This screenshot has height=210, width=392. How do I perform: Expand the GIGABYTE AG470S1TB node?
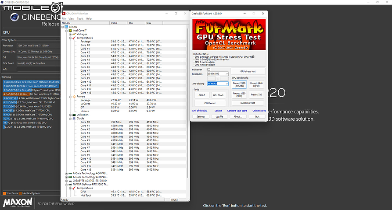point(66,181)
